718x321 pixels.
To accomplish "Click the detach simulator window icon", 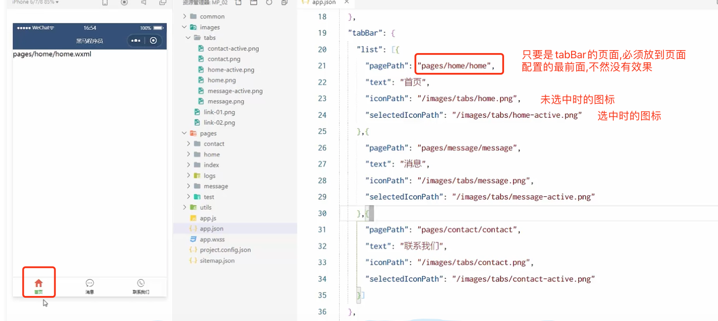I will (163, 2).
